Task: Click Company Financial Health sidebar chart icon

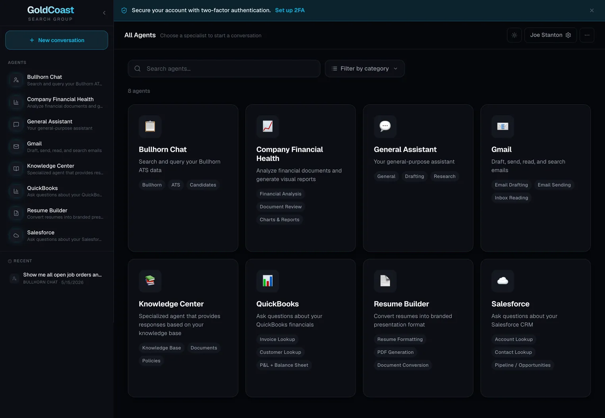Action: coord(16,102)
